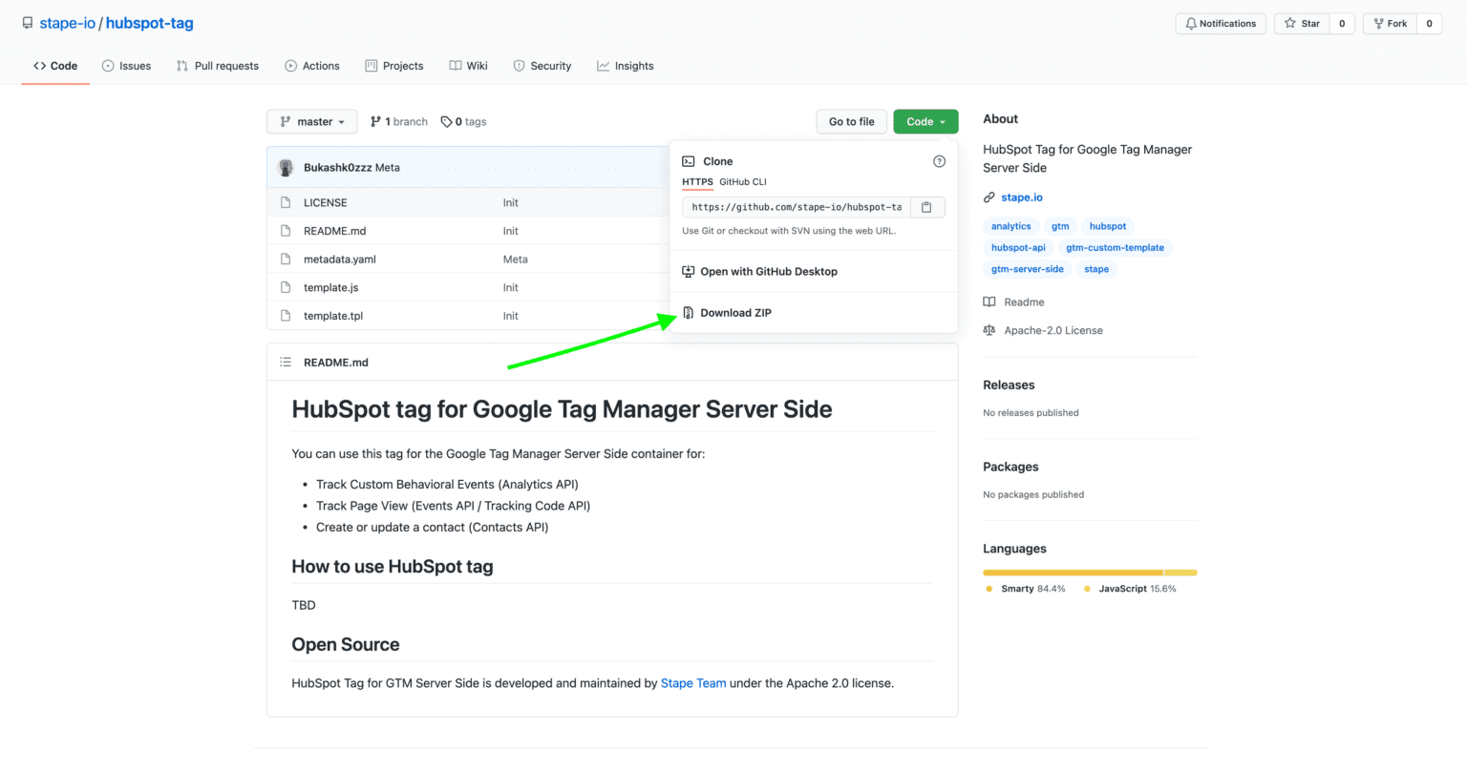The image size is (1467, 770).
Task: Click the GitHub Desktop icon in dropdown
Action: tap(689, 271)
